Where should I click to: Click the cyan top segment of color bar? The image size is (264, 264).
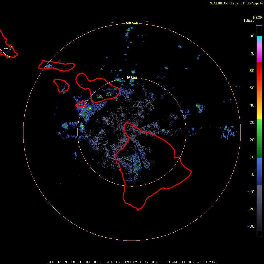click(259, 39)
